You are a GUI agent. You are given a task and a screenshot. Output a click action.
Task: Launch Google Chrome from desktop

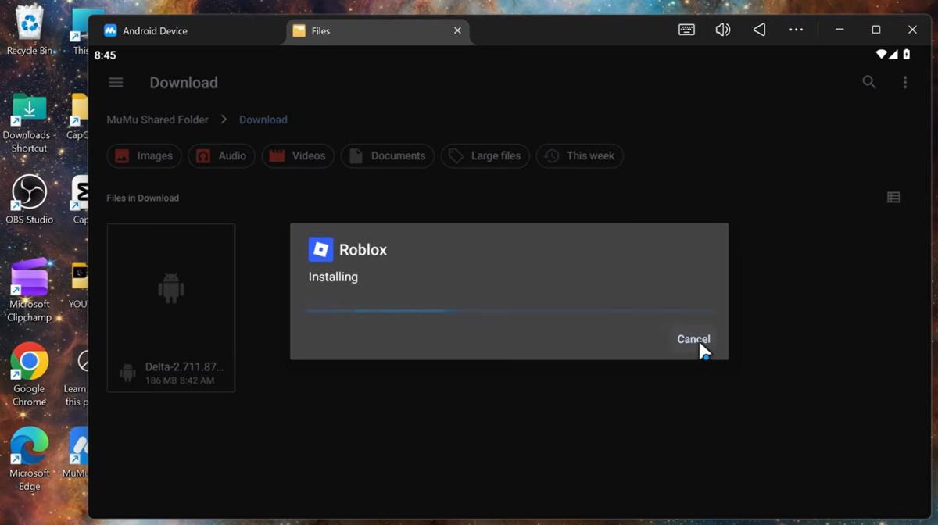pyautogui.click(x=29, y=375)
